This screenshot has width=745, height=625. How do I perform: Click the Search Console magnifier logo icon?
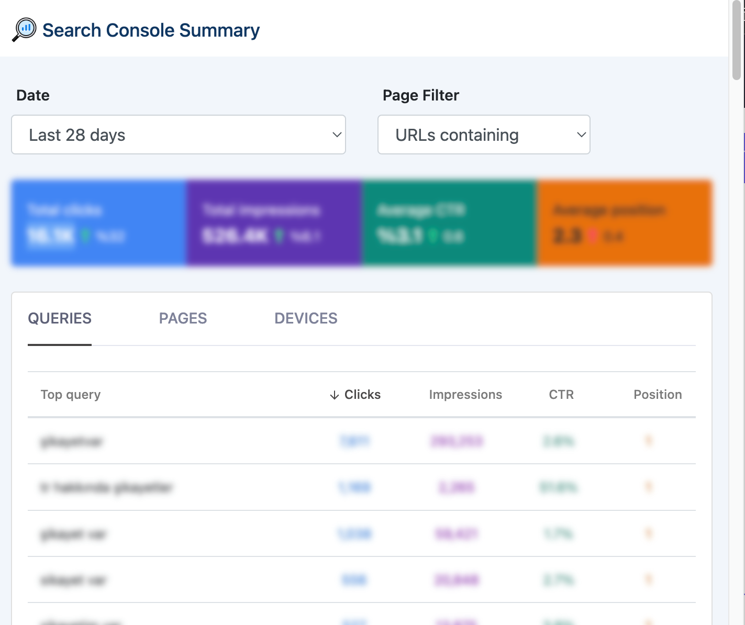[x=24, y=30]
